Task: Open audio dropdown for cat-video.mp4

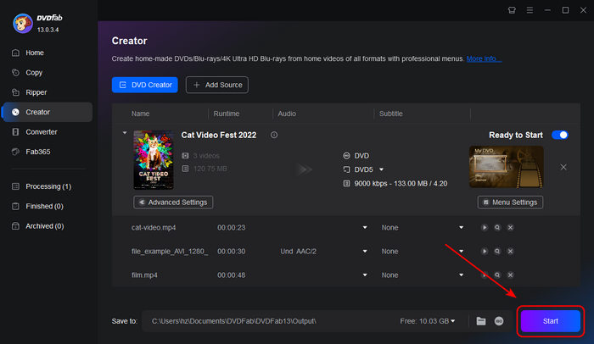Action: 365,227
